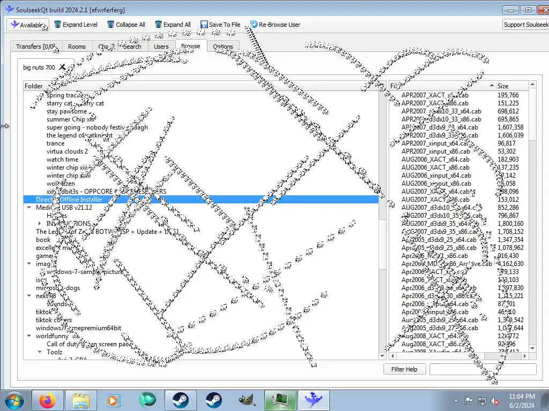This screenshot has width=549, height=411.
Task: Select file AUG2006_xinput_x64.cab
Action: click(436, 176)
